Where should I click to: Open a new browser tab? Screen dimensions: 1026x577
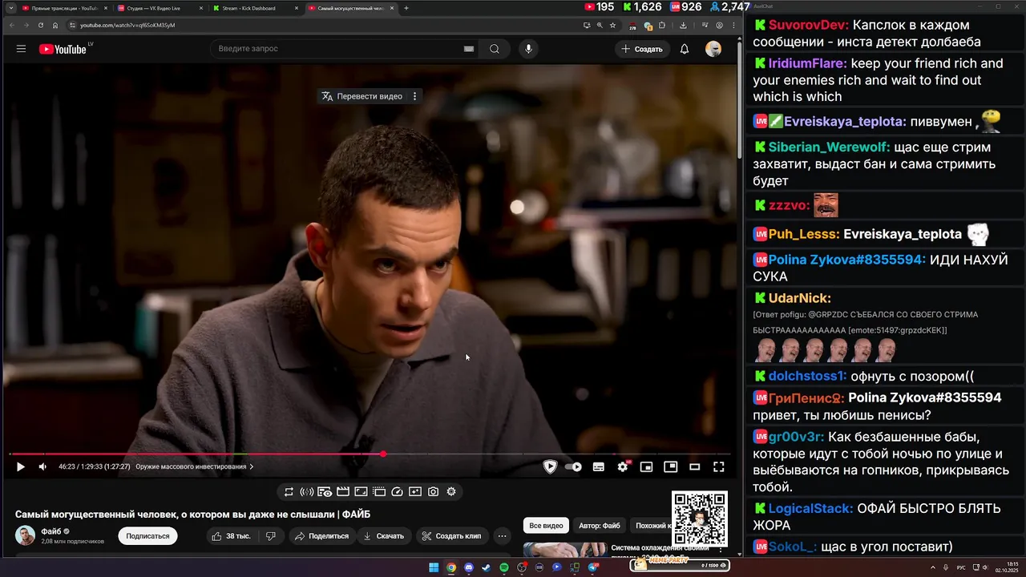[406, 8]
